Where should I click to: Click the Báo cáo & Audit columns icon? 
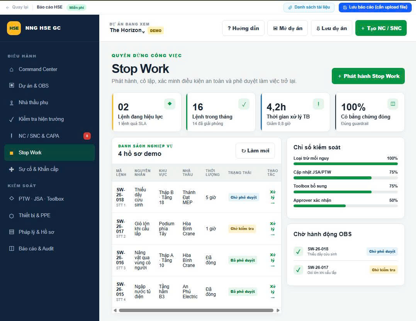(12, 248)
